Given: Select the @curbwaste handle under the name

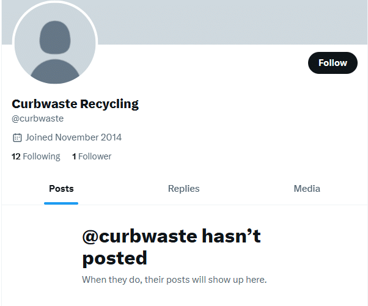Looking at the screenshot, I should [37, 118].
